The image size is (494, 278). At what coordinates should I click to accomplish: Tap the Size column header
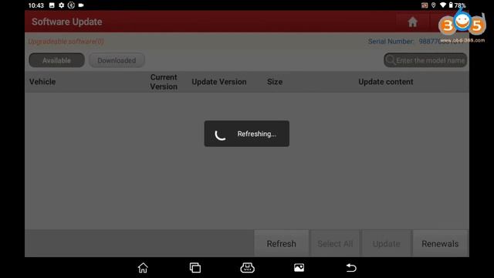click(275, 82)
